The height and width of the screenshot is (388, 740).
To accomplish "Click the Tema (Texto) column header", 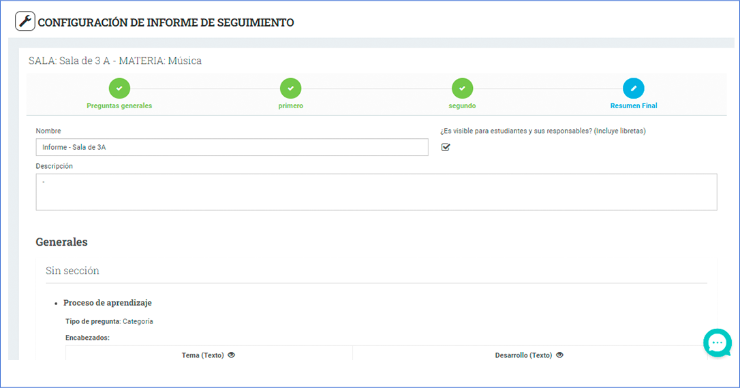I will [202, 355].
